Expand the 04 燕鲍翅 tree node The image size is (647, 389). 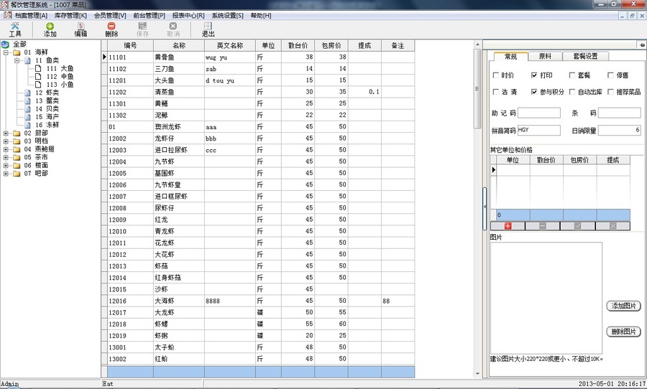click(x=6, y=149)
